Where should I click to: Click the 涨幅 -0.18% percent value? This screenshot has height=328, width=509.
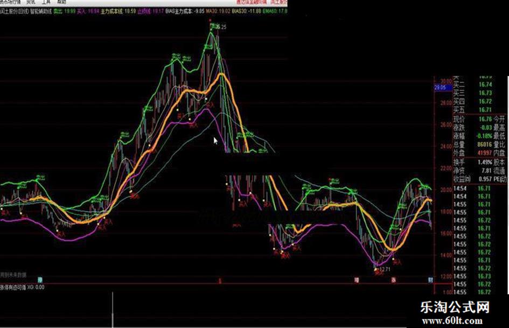(x=485, y=136)
